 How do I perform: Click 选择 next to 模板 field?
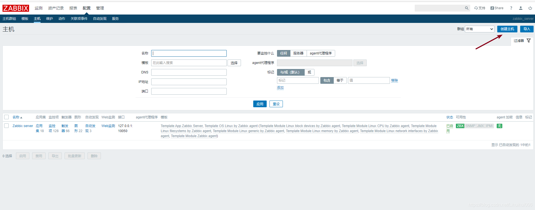pyautogui.click(x=234, y=63)
